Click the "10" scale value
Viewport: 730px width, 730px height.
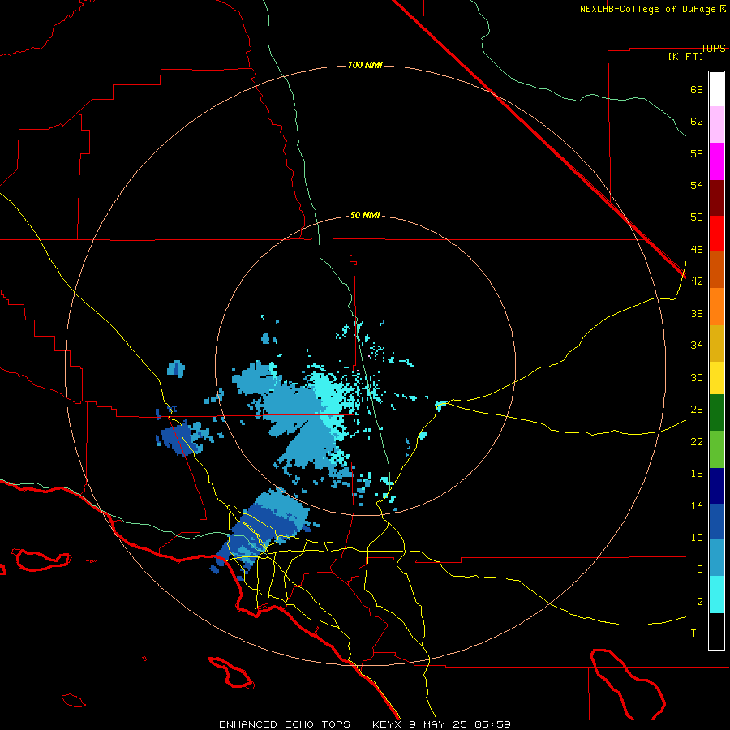click(x=697, y=538)
